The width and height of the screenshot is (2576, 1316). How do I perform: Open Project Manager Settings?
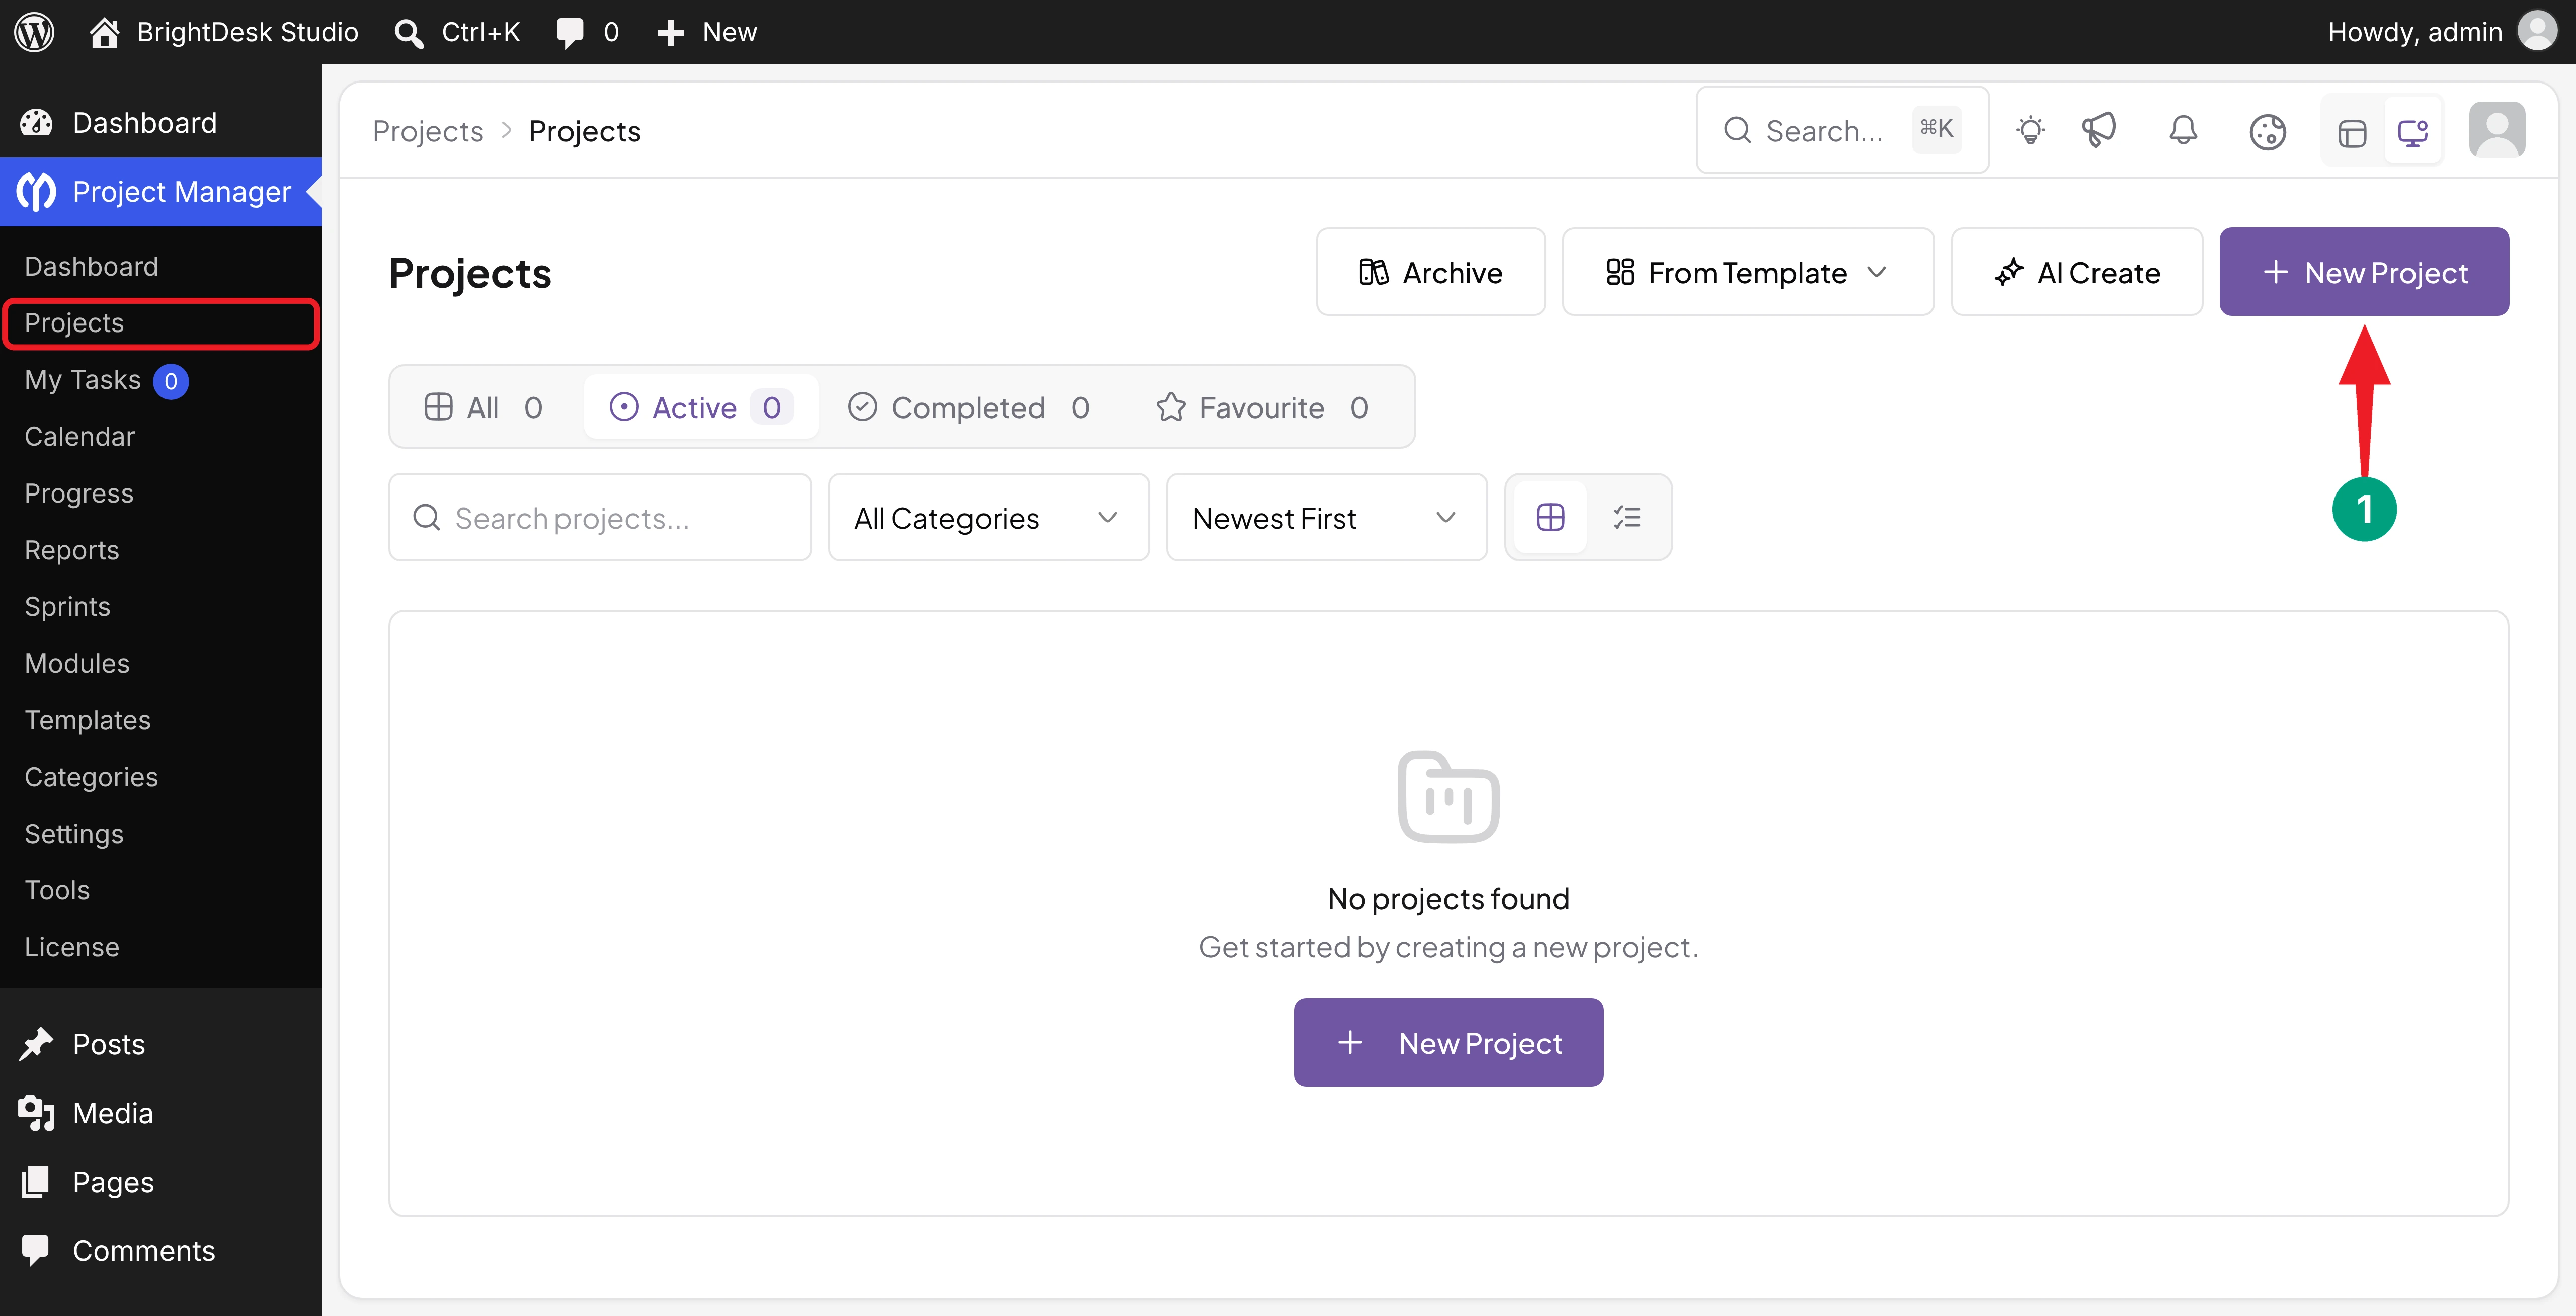pyautogui.click(x=74, y=835)
